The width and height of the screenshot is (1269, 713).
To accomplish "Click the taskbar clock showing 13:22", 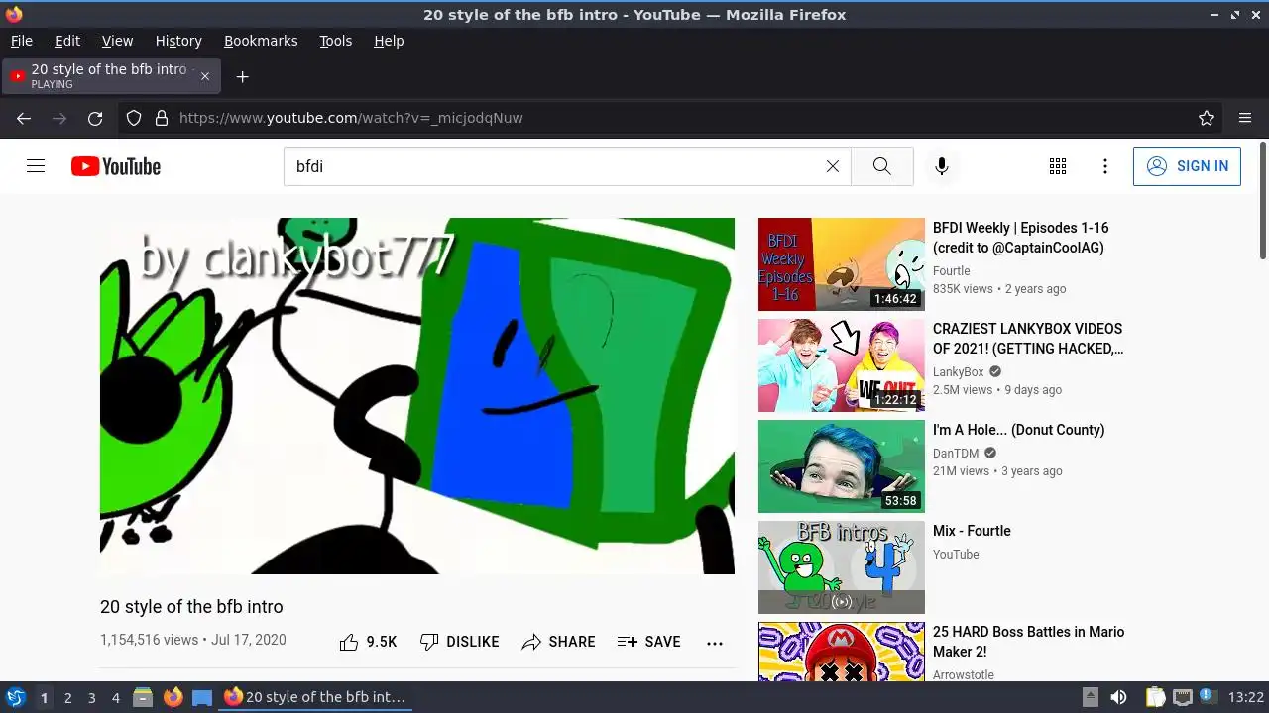I will pos(1246,697).
